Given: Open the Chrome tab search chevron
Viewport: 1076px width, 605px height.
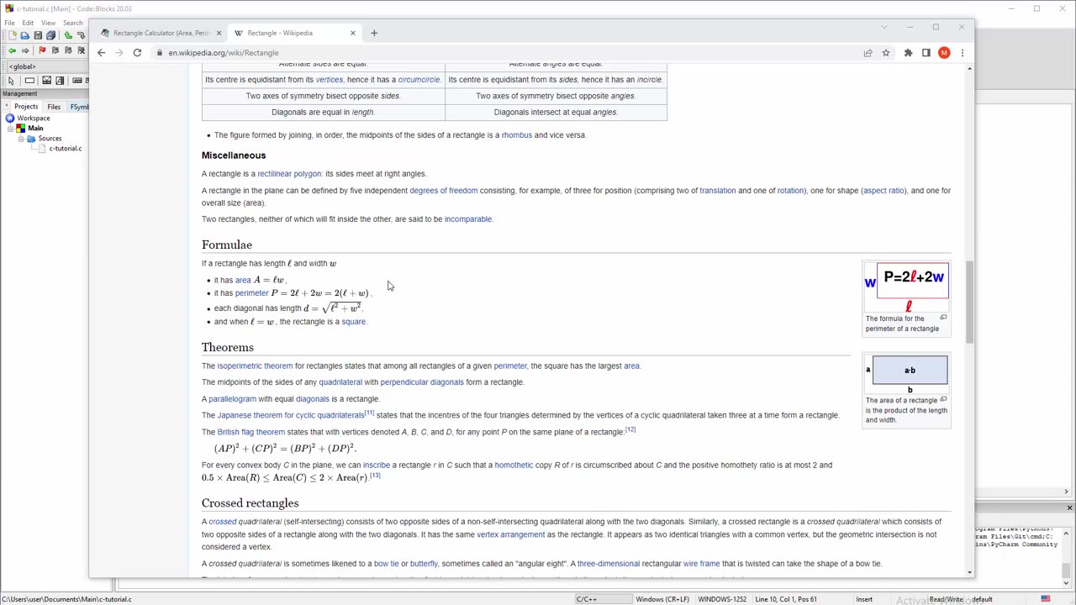Looking at the screenshot, I should tap(883, 28).
